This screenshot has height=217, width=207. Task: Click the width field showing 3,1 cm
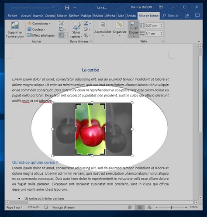tap(152, 34)
